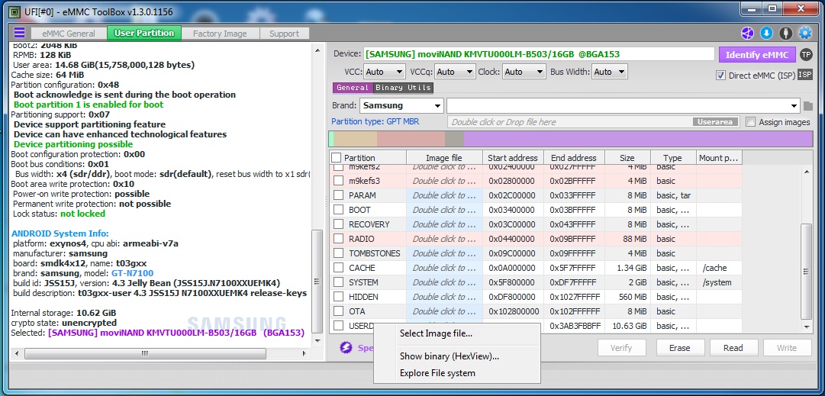Click the Image file column header
825x396 pixels.
click(444, 158)
